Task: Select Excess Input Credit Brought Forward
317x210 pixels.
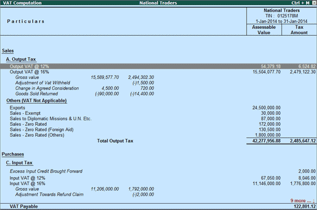Action: (x=158, y=171)
